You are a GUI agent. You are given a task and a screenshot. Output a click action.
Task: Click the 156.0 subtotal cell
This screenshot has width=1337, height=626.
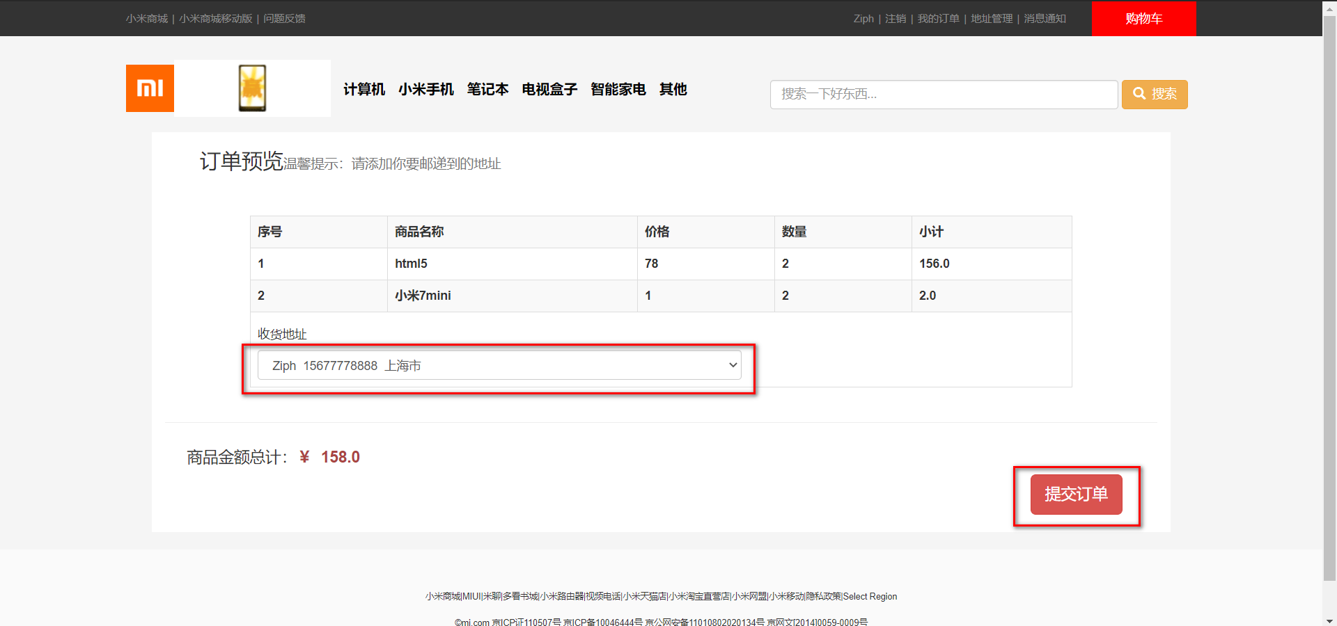tap(992, 264)
